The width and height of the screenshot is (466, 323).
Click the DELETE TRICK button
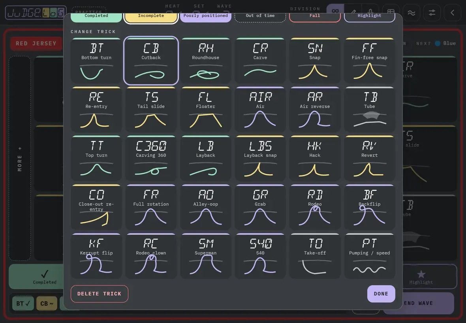(x=100, y=294)
